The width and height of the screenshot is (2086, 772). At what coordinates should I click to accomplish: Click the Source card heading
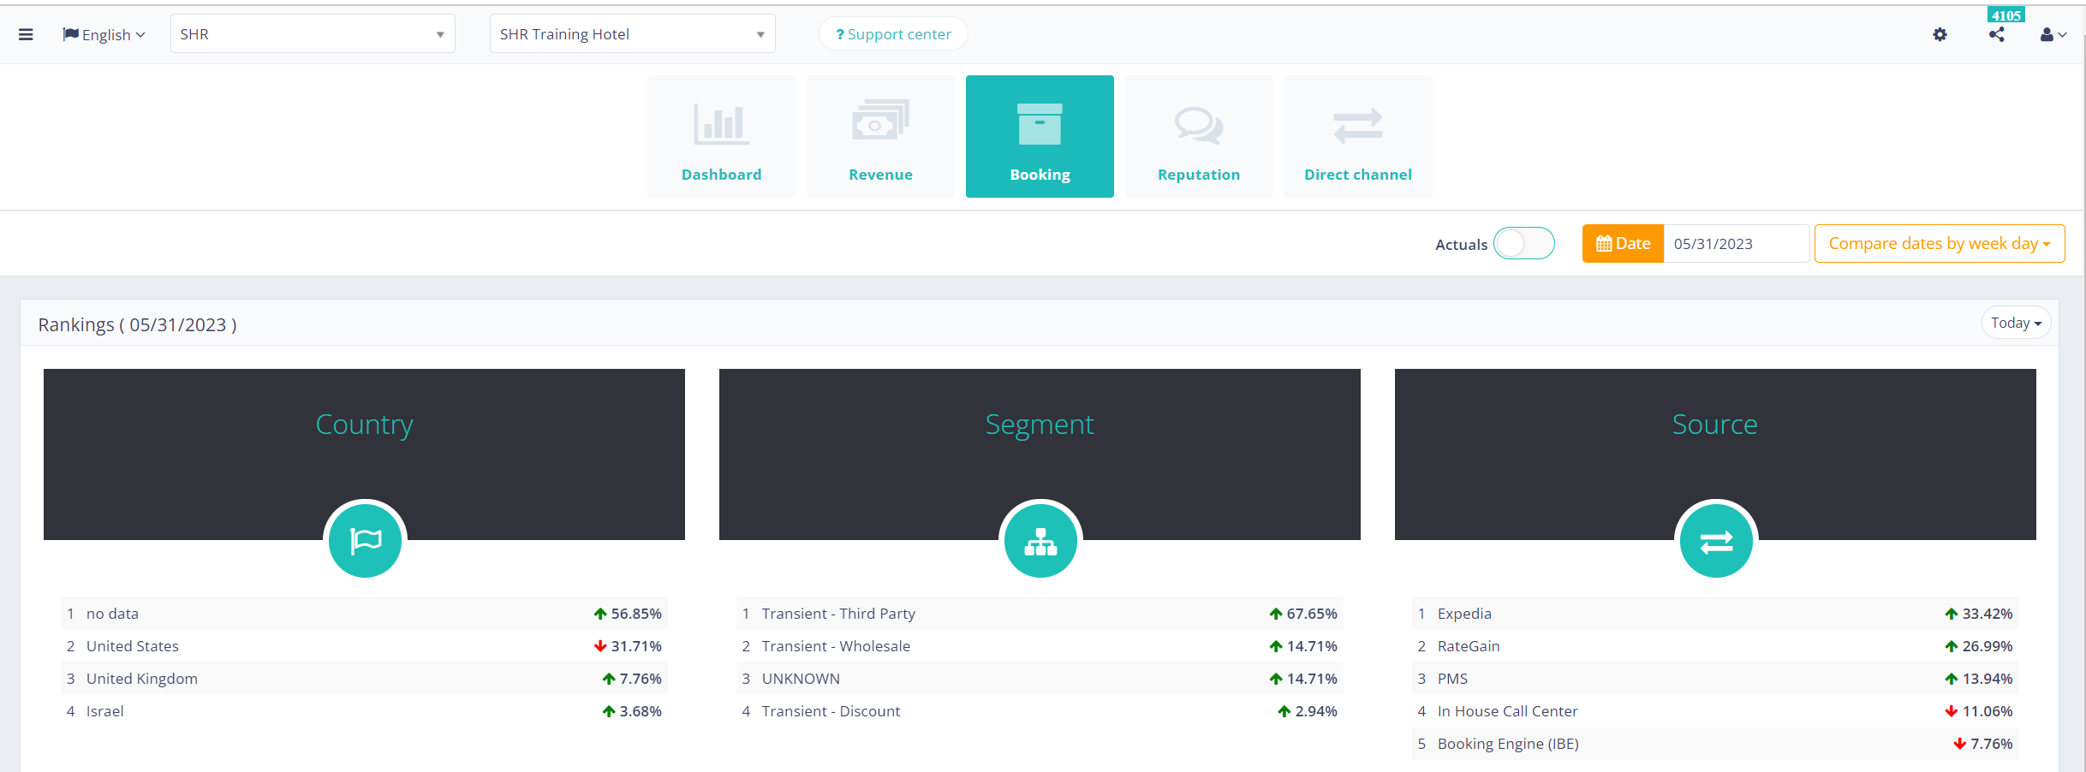1714,425
